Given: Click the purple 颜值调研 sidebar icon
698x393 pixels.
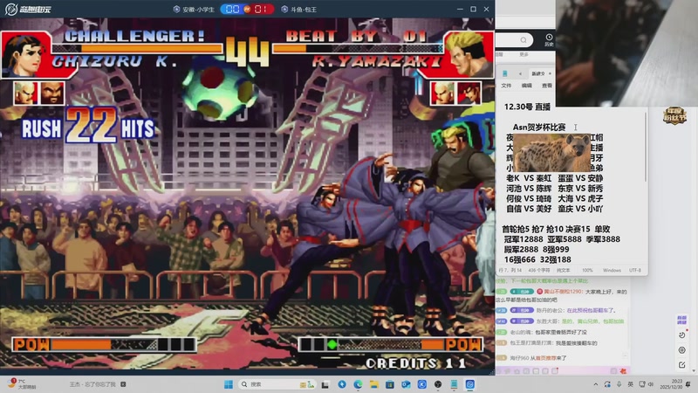Looking at the screenshot, I should tap(682, 320).
